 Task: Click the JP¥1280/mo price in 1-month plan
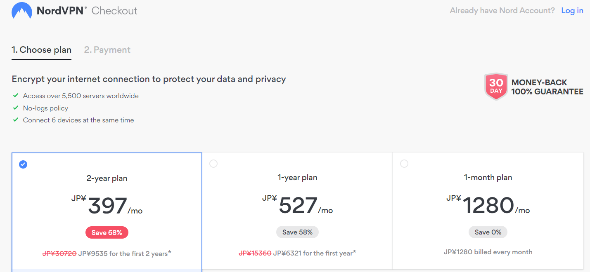(x=488, y=205)
